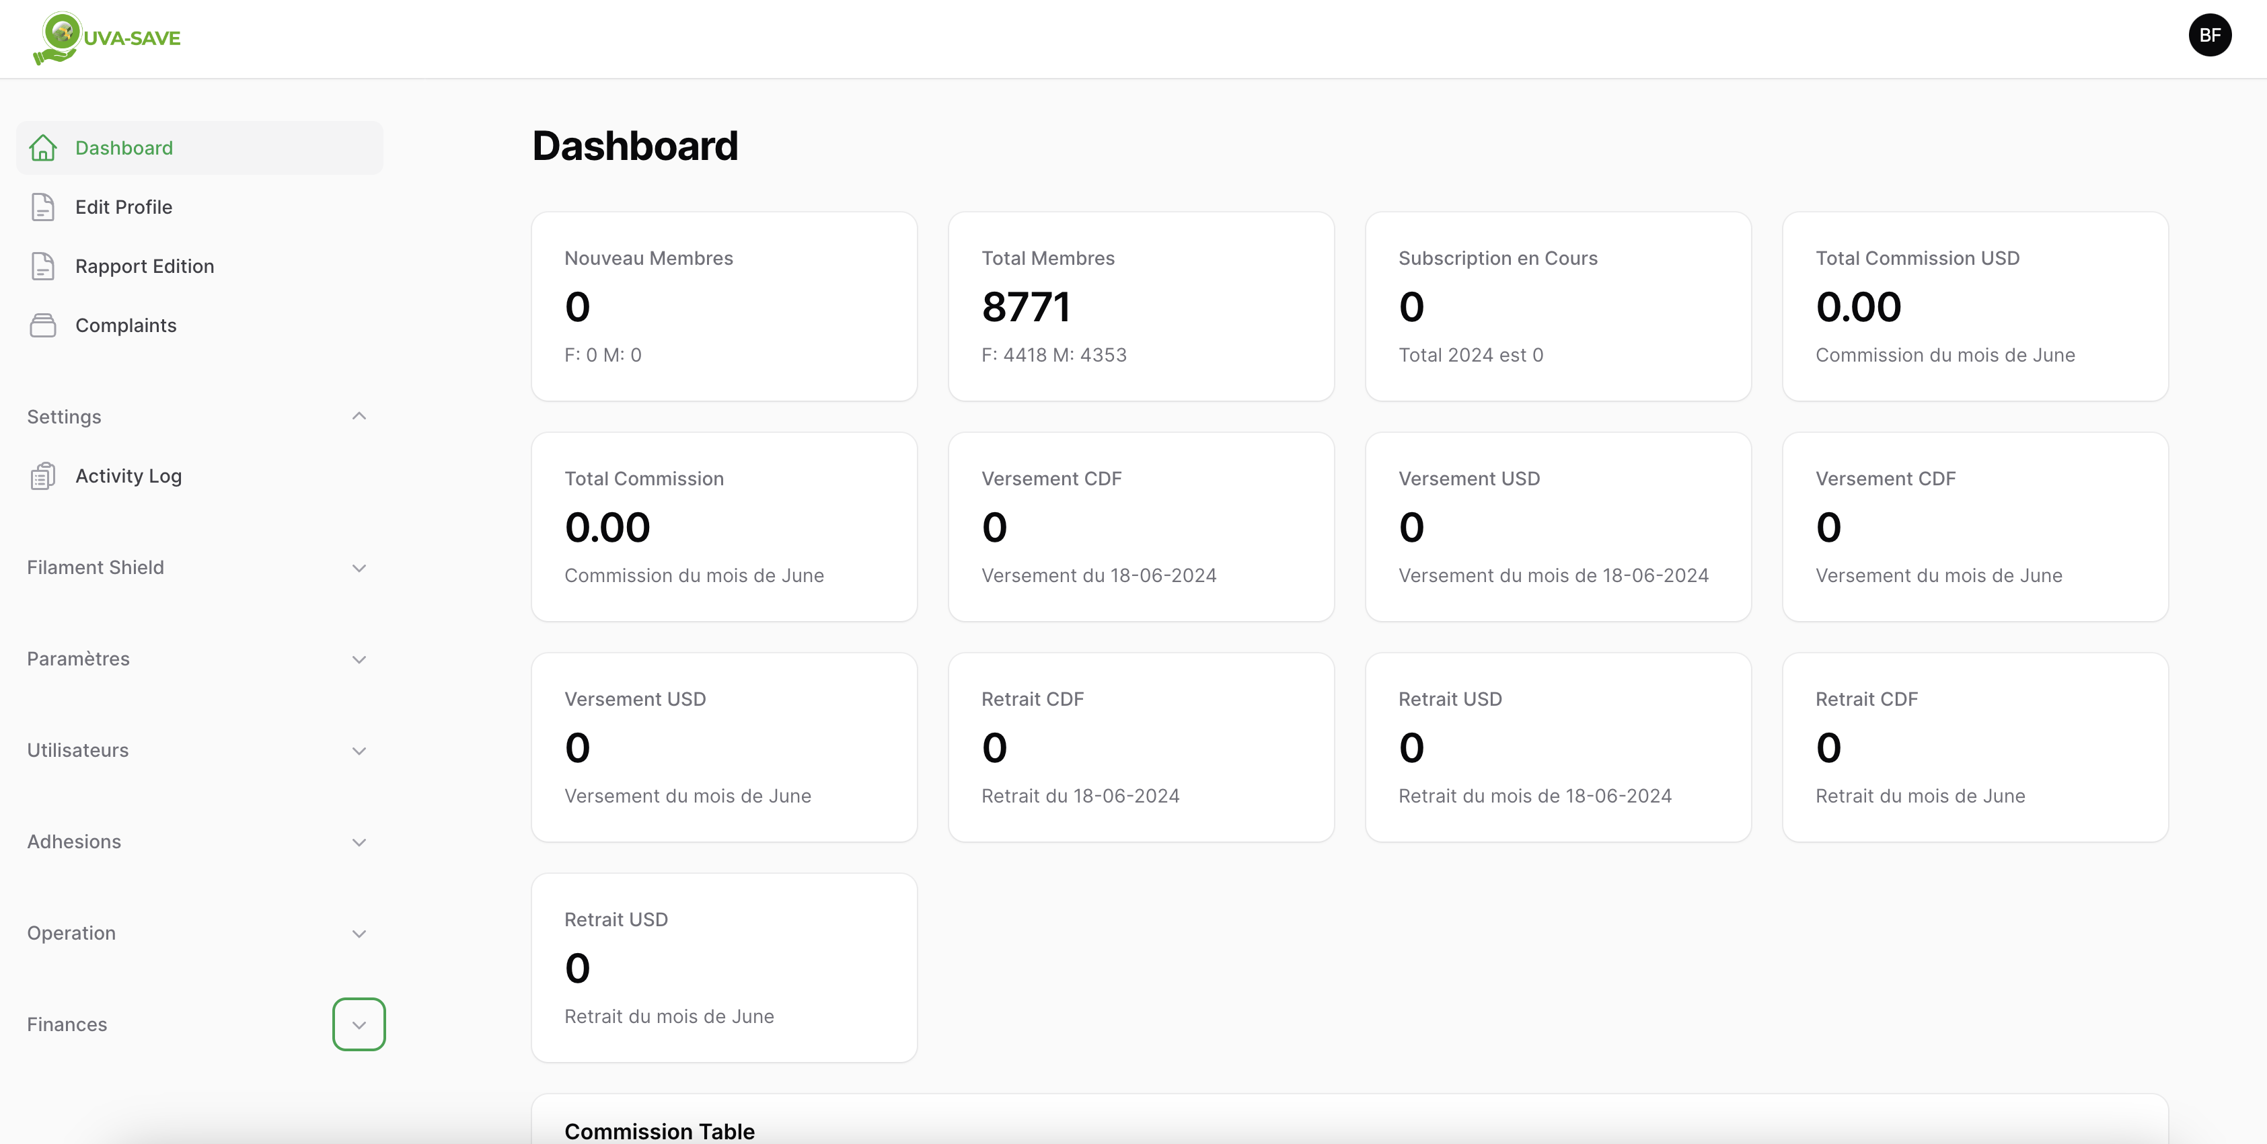Expand the Finances section chevron
Viewport: 2267px width, 1144px height.
tap(358, 1024)
